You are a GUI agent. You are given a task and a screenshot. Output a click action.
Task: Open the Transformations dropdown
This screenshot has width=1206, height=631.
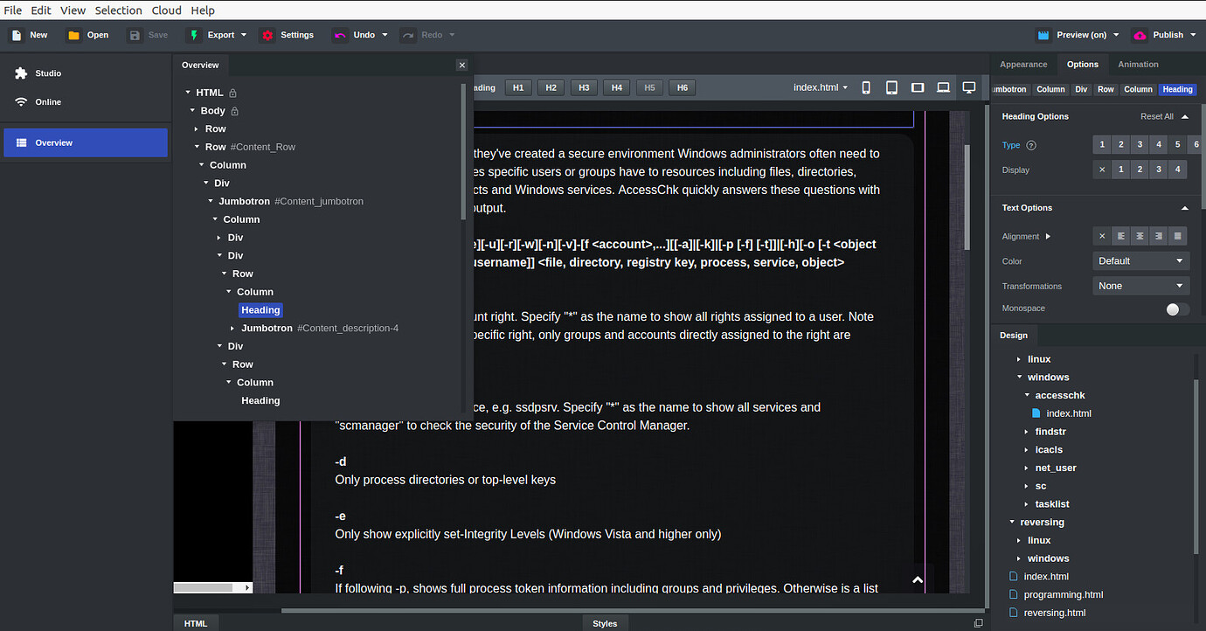pos(1140,286)
